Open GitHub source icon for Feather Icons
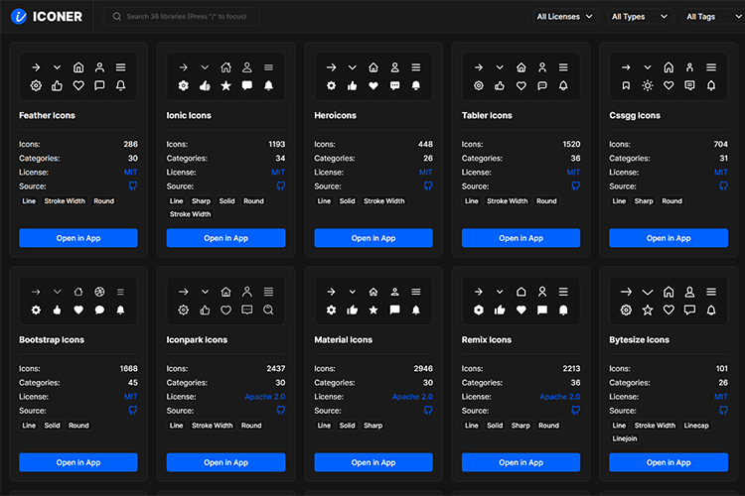The width and height of the screenshot is (745, 496). [133, 186]
